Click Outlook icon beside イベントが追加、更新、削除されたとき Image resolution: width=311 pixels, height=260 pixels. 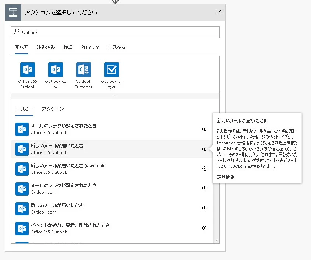click(x=22, y=229)
